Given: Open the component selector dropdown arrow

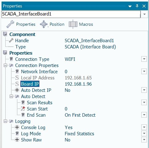Looking at the screenshot, I should (144, 14).
